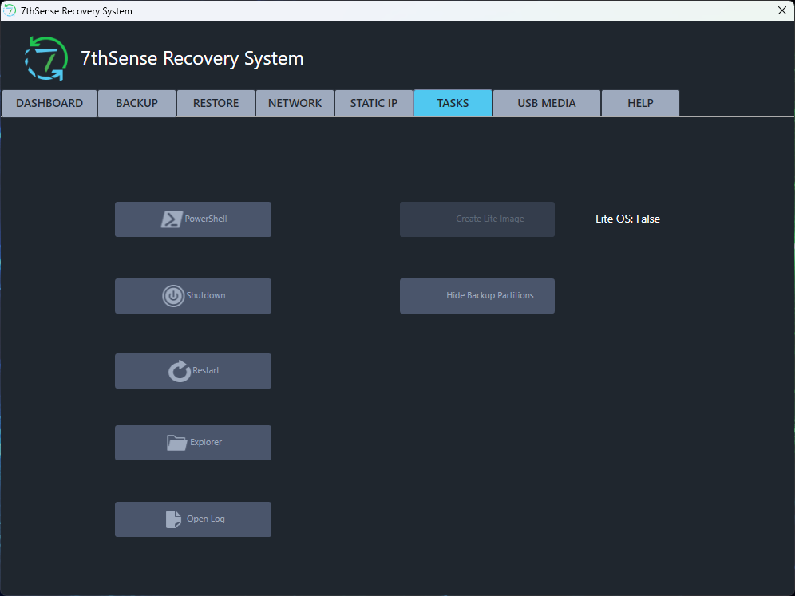Screen dimensions: 795x596
Task: Click the Restart circular arrow icon
Action: 180,371
